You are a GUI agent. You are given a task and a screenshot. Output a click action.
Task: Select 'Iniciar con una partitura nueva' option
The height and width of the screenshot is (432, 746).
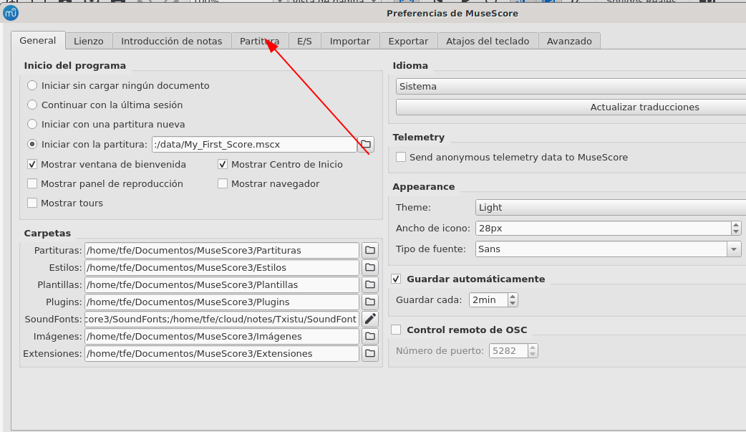click(x=32, y=125)
